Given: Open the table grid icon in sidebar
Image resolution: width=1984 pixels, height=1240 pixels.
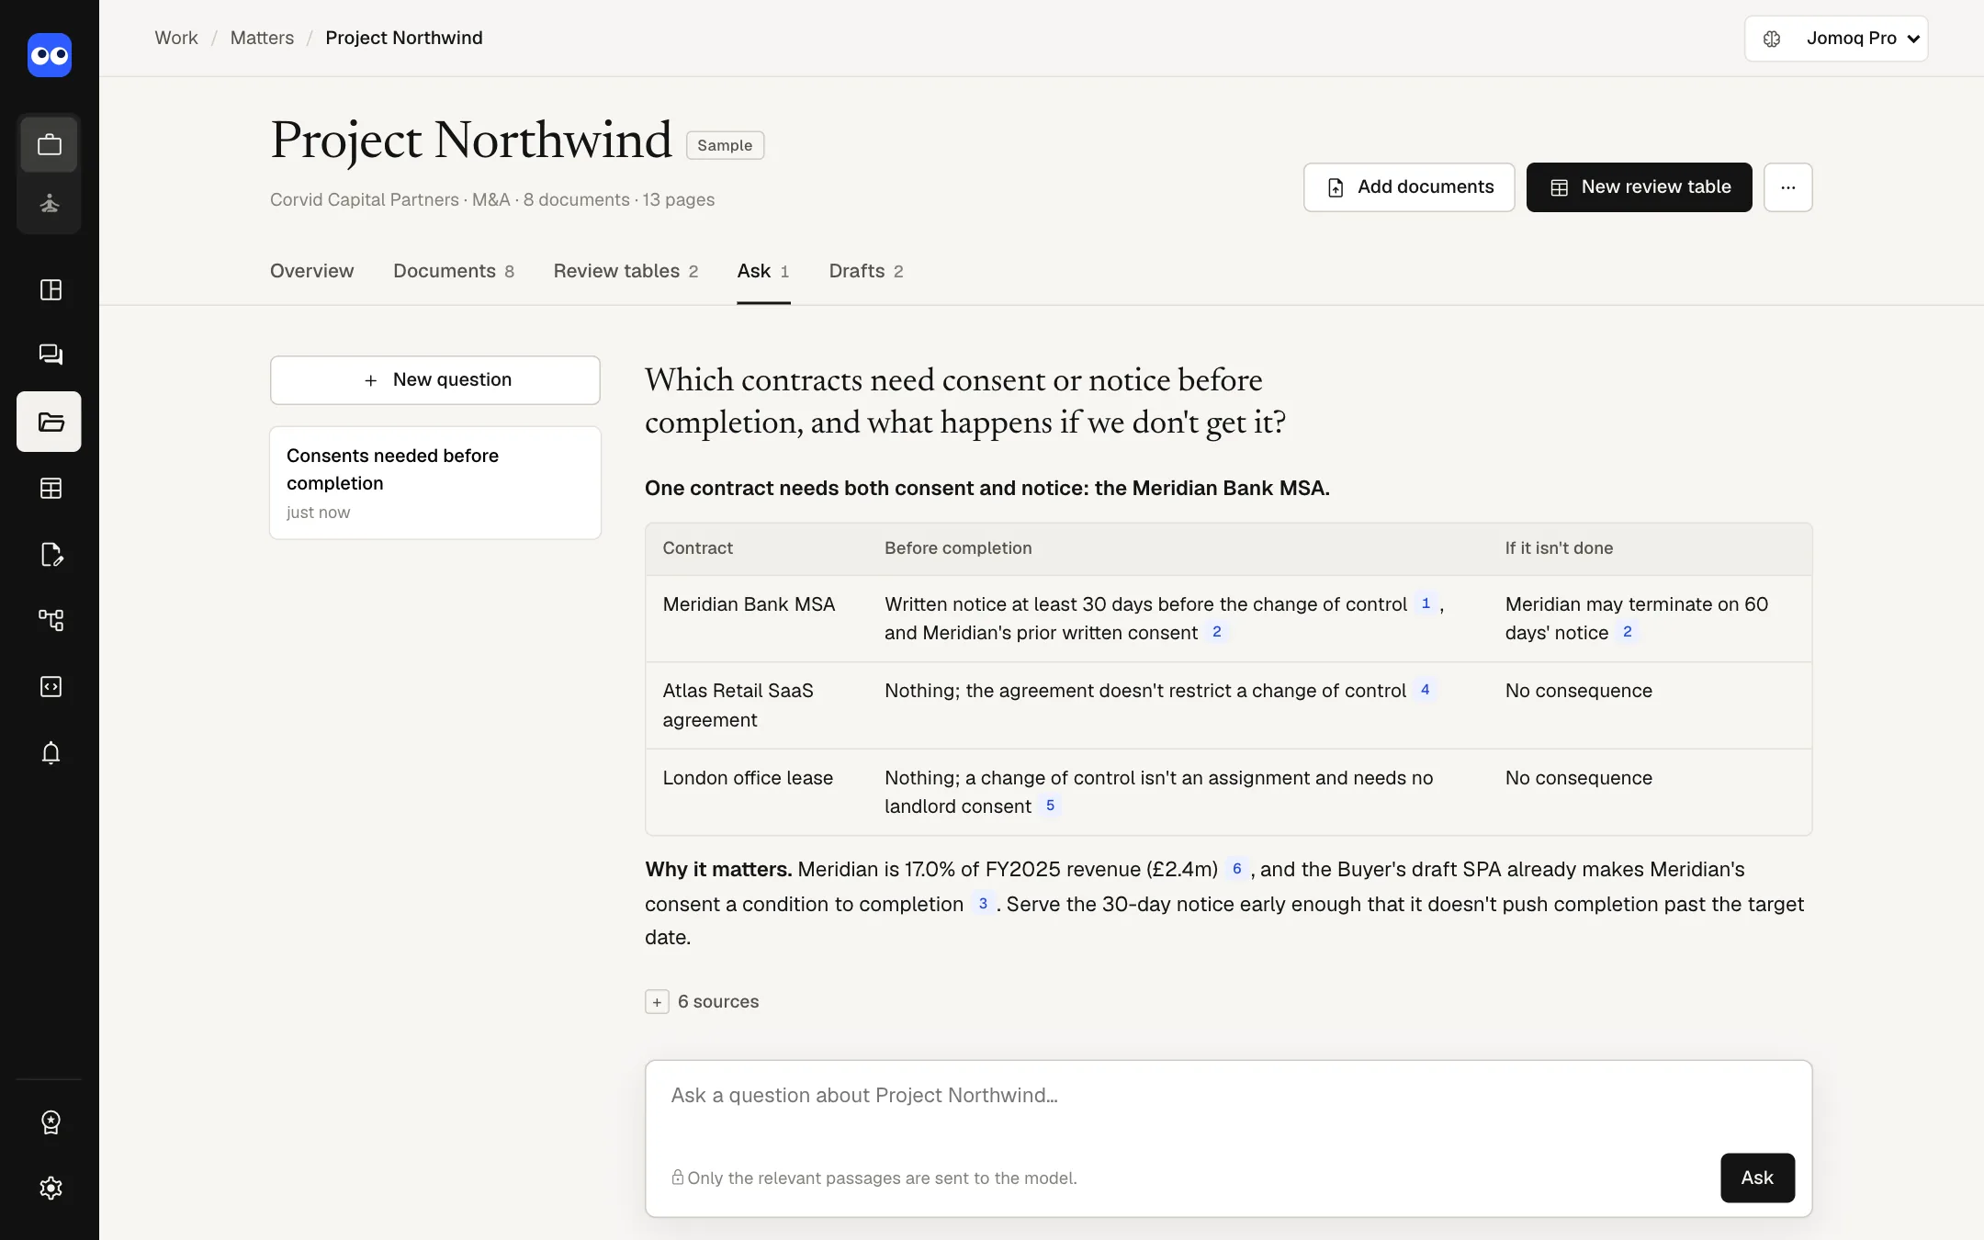Looking at the screenshot, I should pos(51,488).
